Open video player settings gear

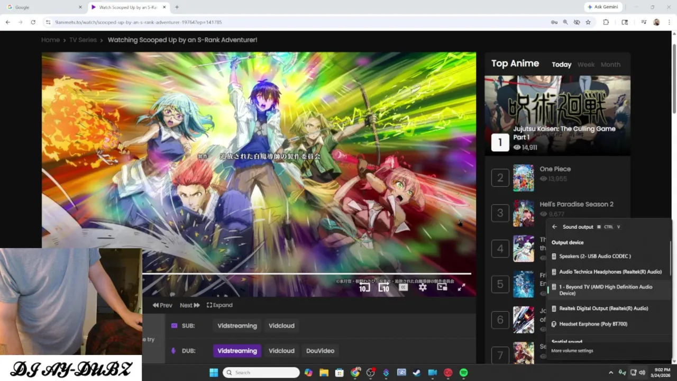pyautogui.click(x=423, y=287)
